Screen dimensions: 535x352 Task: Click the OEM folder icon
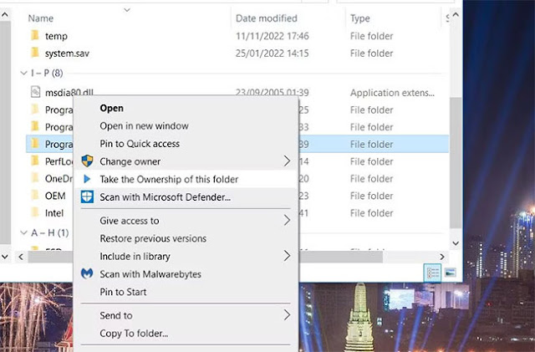(35, 196)
